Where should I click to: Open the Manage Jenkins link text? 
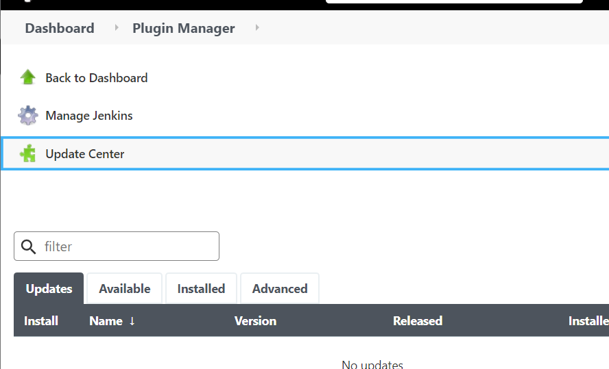click(x=89, y=116)
